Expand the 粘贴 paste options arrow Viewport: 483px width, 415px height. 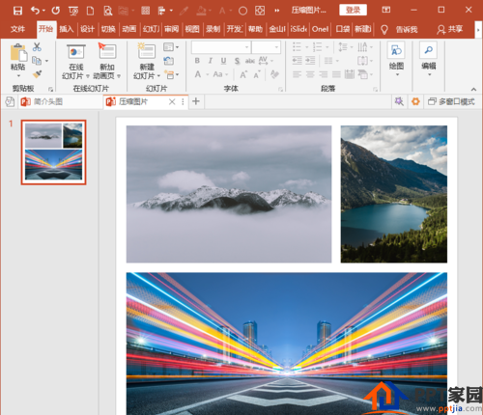coord(18,76)
